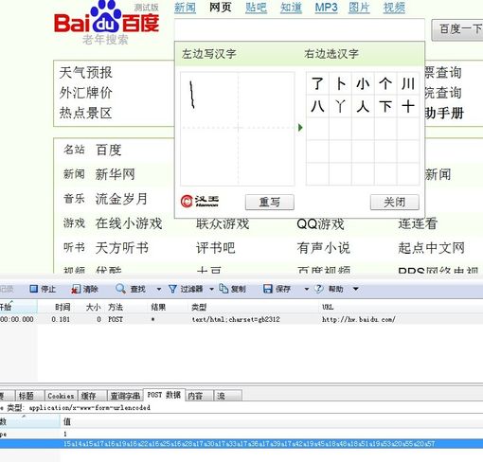The width and height of the screenshot is (483, 462).
Task: Click the Baidu paw logo
Action: click(x=106, y=17)
